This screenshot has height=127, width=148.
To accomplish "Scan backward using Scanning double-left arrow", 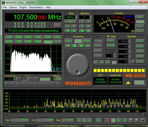I will point(68,46).
